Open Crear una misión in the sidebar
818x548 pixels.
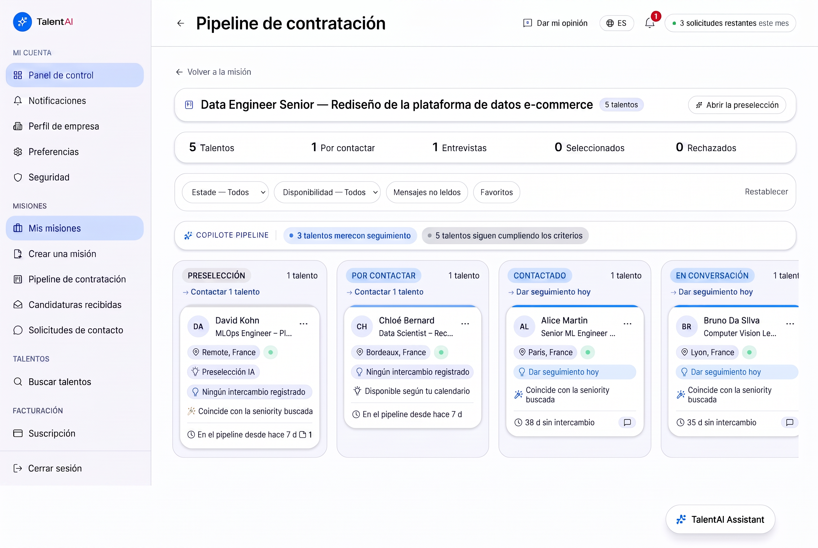(x=74, y=254)
